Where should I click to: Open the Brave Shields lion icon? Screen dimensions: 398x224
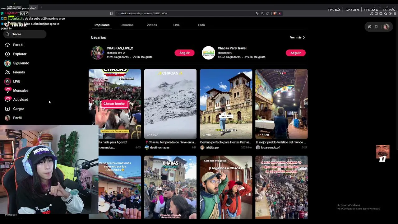[275, 13]
